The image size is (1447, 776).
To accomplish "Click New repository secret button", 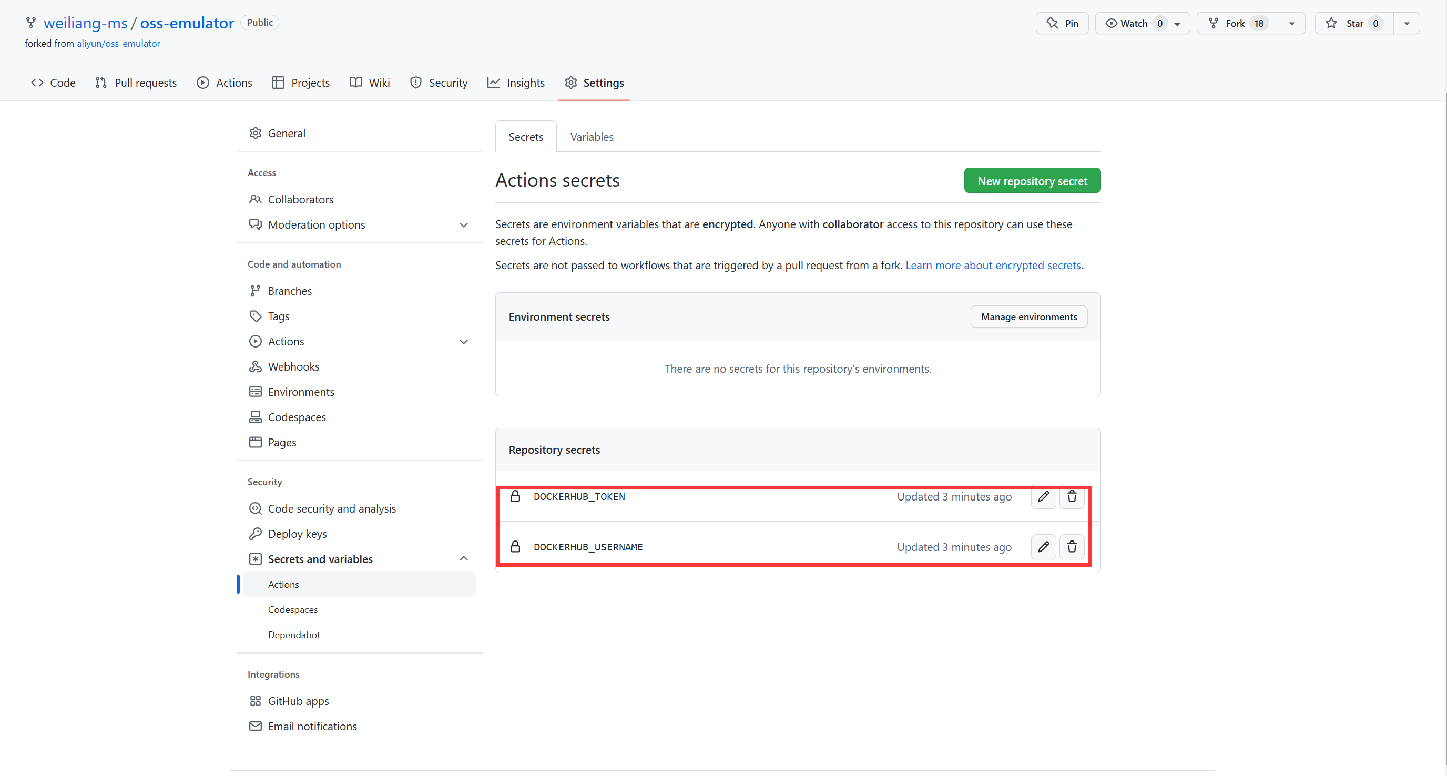I will [x=1032, y=181].
